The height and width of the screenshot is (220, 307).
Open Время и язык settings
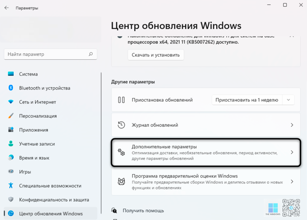(51, 158)
